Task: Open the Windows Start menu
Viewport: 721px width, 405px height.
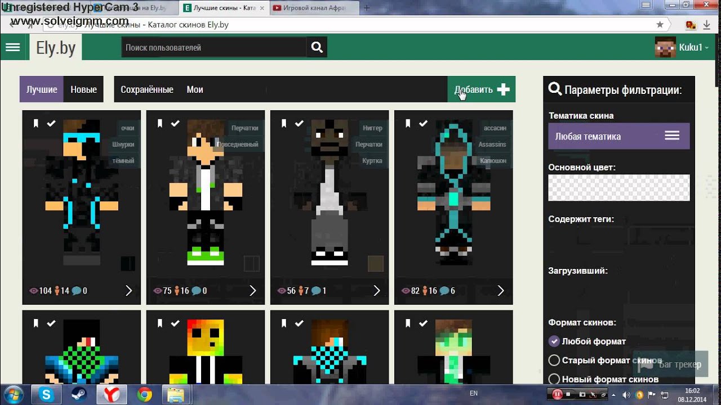Action: [x=12, y=394]
